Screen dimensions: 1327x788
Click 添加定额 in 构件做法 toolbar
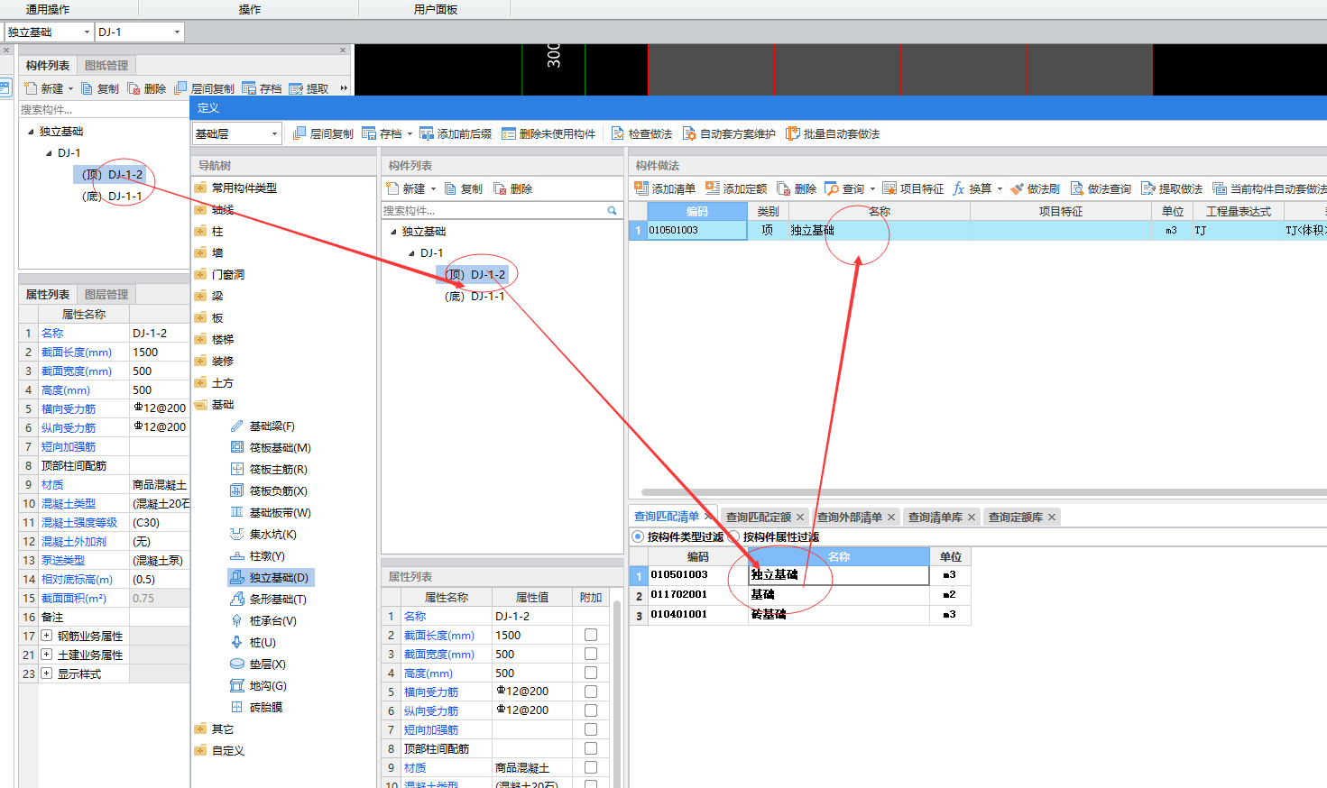point(736,188)
